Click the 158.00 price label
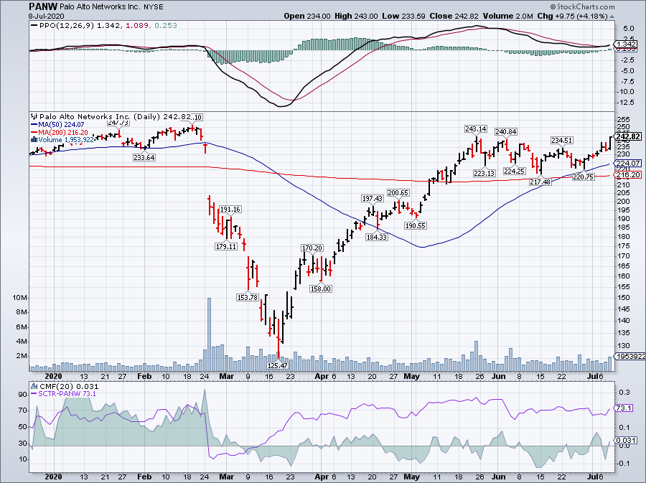This screenshot has height=483, width=646. click(321, 289)
